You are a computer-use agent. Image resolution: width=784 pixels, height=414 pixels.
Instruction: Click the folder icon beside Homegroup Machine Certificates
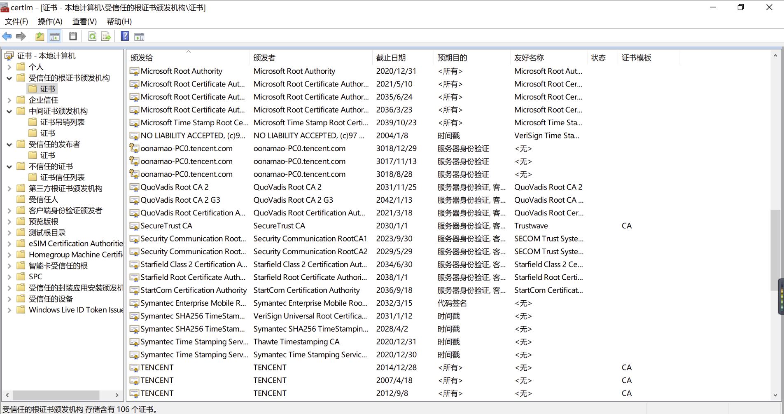pyautogui.click(x=21, y=255)
